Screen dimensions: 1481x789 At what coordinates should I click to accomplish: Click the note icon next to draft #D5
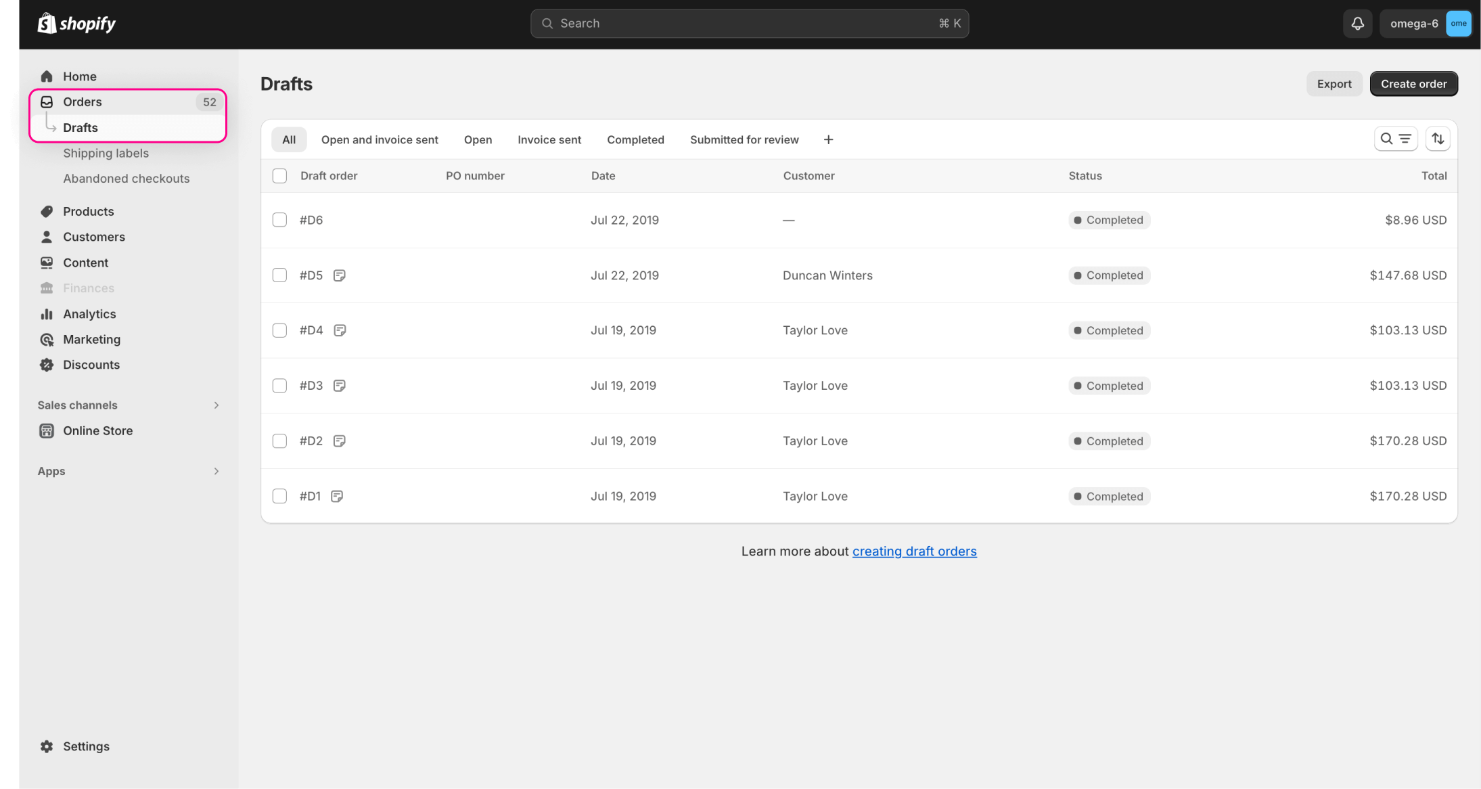pyautogui.click(x=339, y=275)
